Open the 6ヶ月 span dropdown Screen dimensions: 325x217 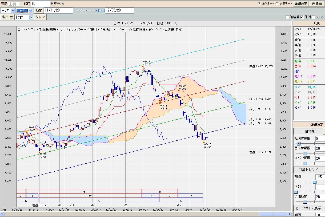coord(24,10)
